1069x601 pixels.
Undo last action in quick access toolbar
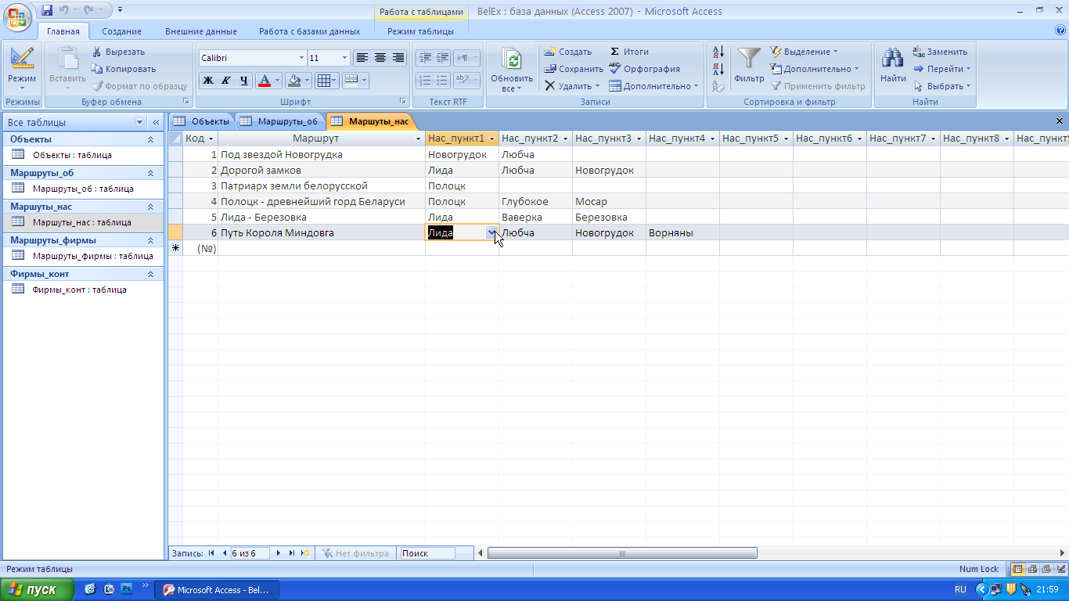coord(64,11)
